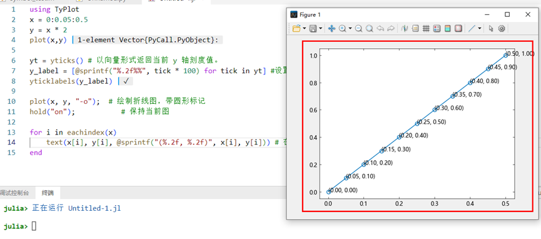Click the zoom-to-fit magnifier icon
The width and height of the screenshot is (541, 239).
coord(369,28)
